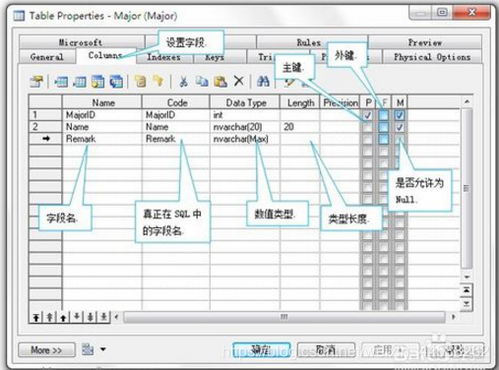The width and height of the screenshot is (499, 370).
Task: Click the vertical scrollbar up arrow
Action: (x=467, y=101)
